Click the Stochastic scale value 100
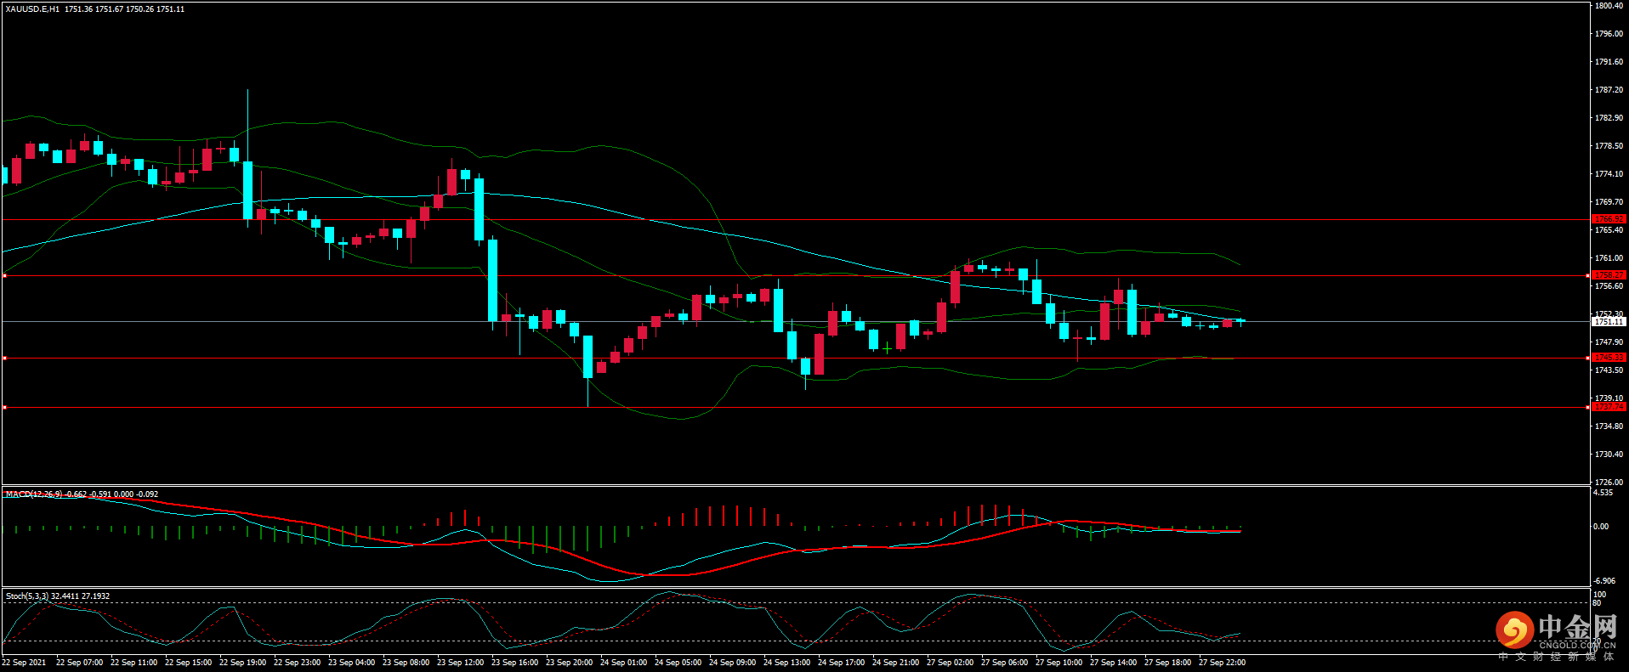 click(1599, 595)
